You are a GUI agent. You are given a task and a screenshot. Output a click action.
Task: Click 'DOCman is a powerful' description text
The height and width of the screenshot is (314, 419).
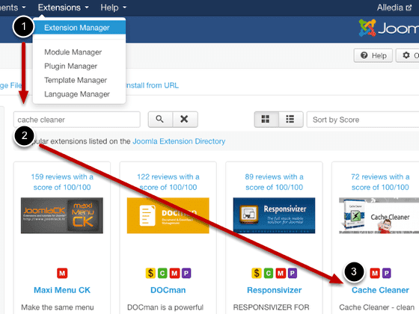click(165, 307)
